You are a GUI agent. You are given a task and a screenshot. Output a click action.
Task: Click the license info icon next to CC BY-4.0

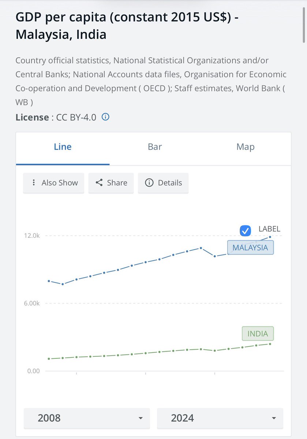pos(105,117)
